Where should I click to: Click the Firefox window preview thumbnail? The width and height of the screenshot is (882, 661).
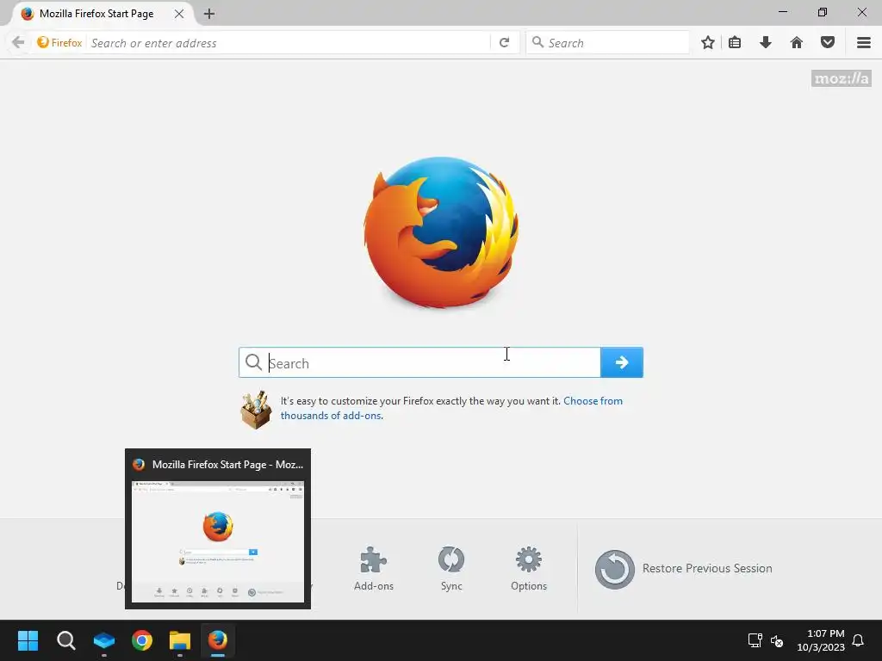[x=218, y=541]
